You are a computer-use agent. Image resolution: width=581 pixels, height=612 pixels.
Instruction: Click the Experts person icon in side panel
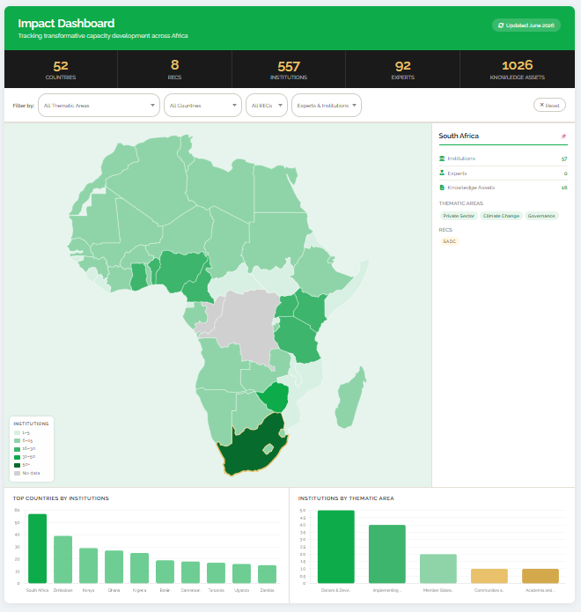coord(442,173)
